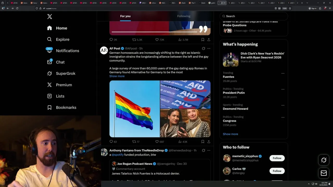
Task: Follow Carlos @stergey
Action: click(277, 171)
